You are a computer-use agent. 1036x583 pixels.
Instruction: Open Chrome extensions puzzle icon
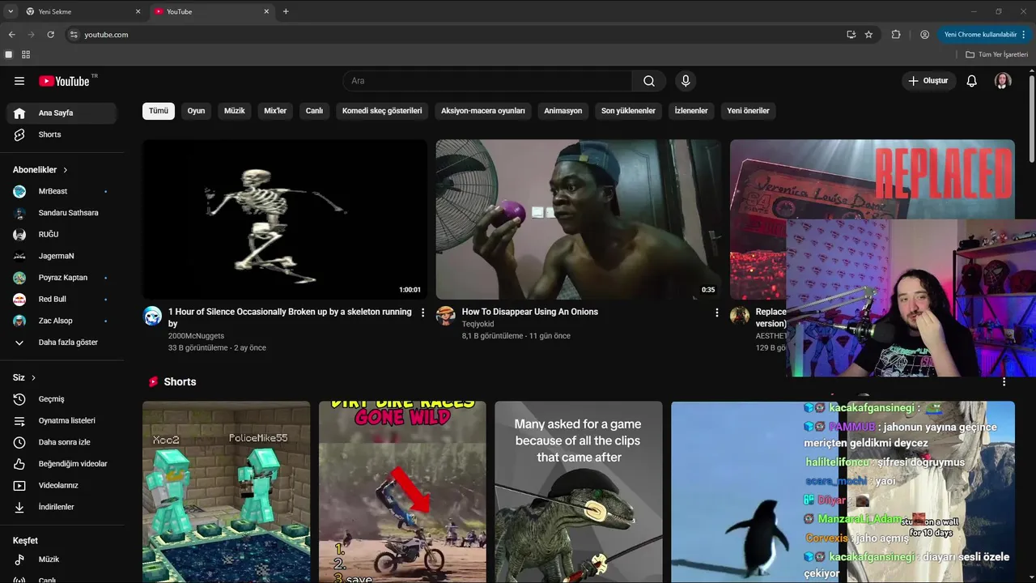896,35
